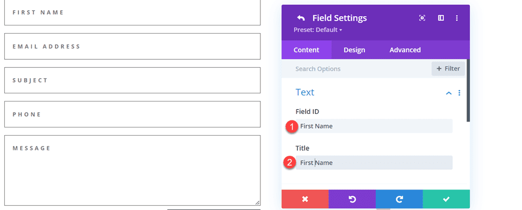Viewport: 522px width, 210px height.
Task: Click the Field ID label
Action: (307, 112)
